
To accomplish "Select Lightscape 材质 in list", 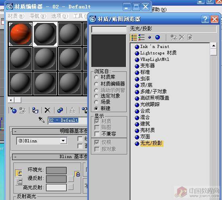I will [x=158, y=53].
